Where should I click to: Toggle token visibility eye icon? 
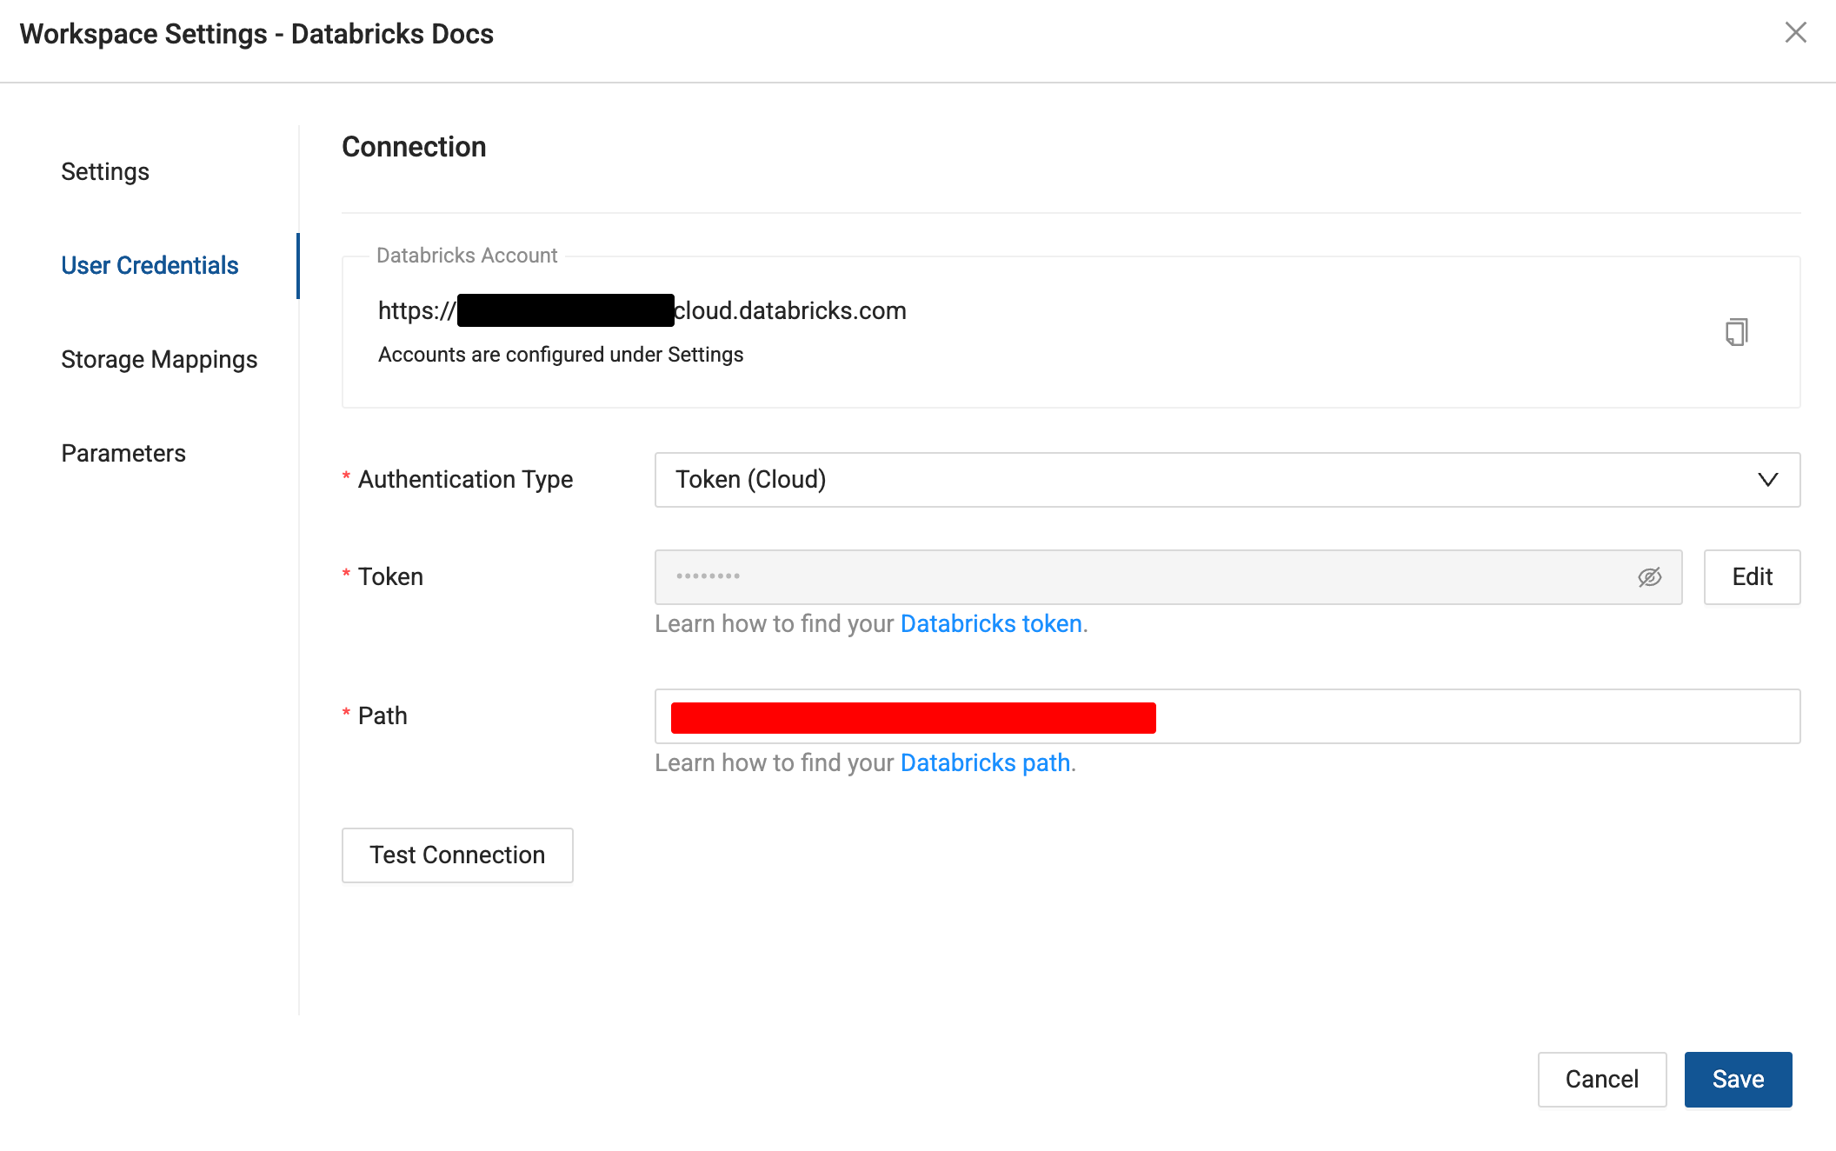[x=1649, y=577]
